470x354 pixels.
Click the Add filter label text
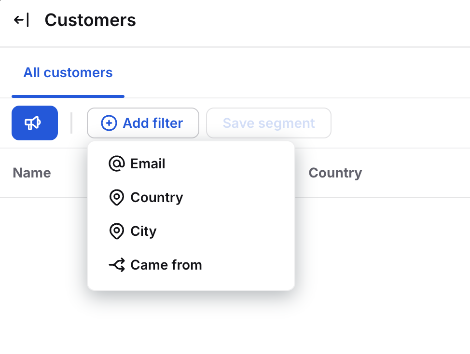click(x=152, y=123)
